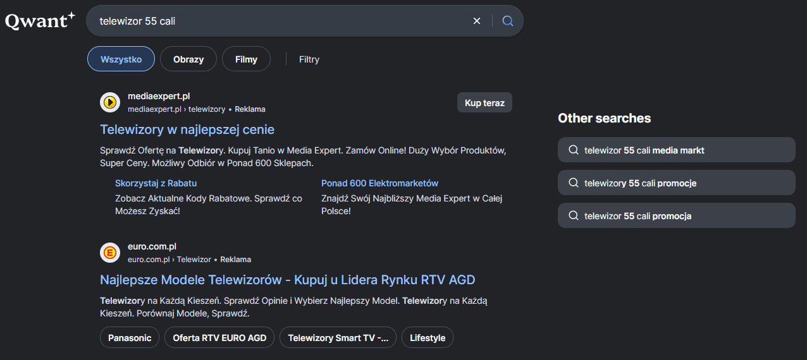Screen dimensions: 807x360
Task: Click the 'Telewizory Smart TV' chip
Action: click(338, 338)
